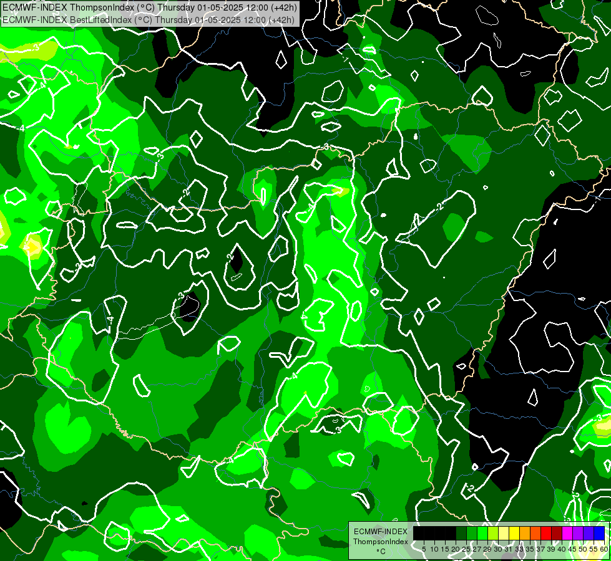
Task: Click legend scale value "20"
Action: (x=456, y=549)
